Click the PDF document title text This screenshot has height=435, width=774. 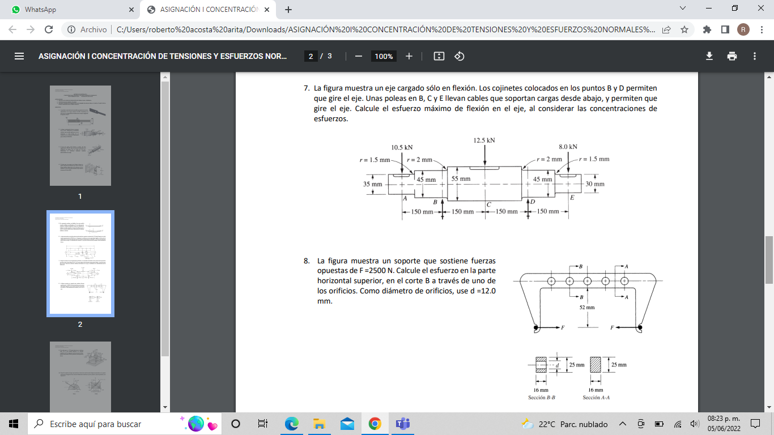163,56
